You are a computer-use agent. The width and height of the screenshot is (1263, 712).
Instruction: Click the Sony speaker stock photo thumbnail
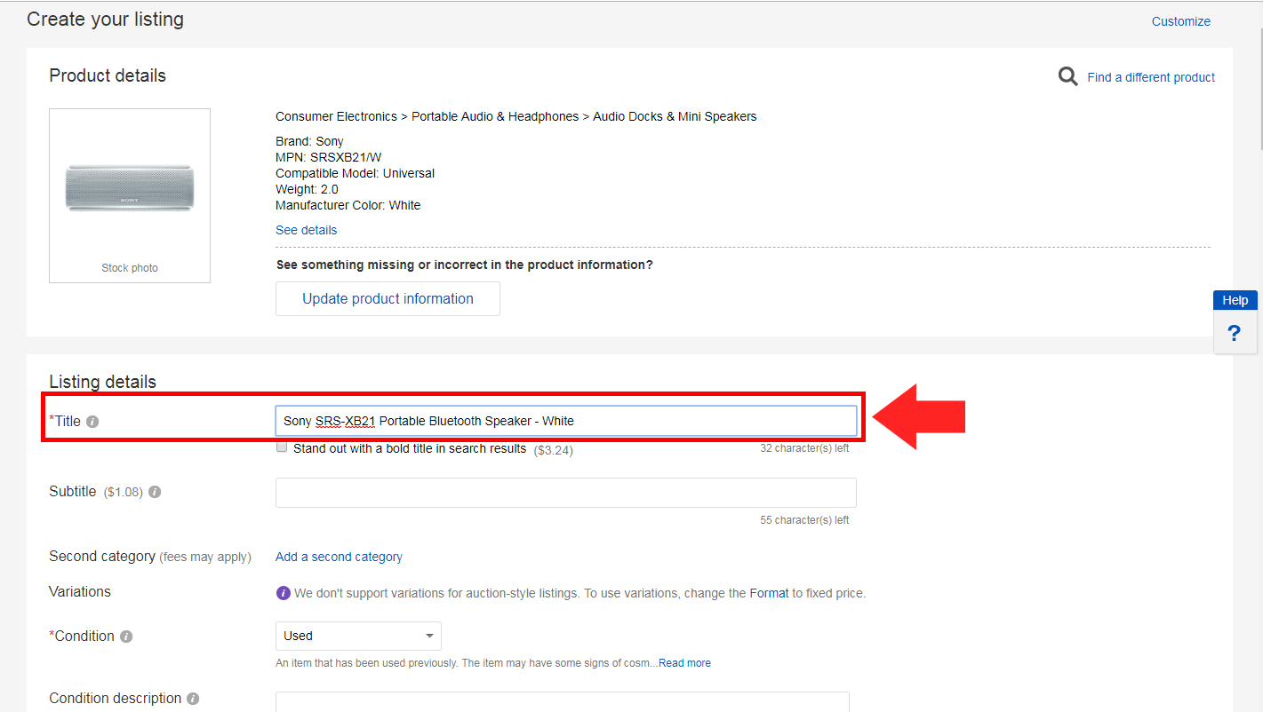pyautogui.click(x=130, y=188)
